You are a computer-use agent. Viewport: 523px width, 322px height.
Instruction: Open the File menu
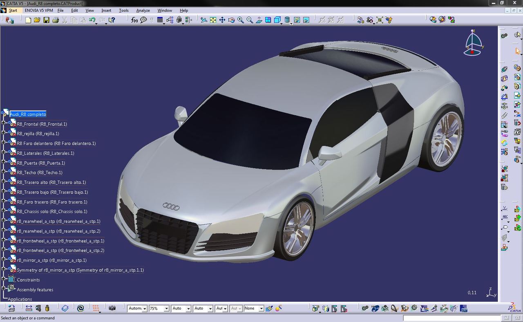[x=60, y=10]
